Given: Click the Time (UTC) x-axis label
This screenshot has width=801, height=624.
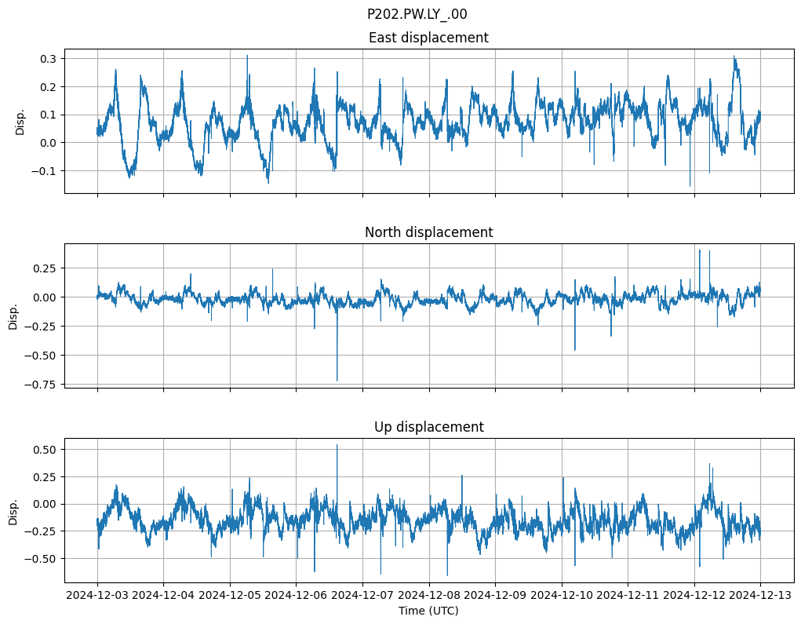Looking at the screenshot, I should 428,611.
